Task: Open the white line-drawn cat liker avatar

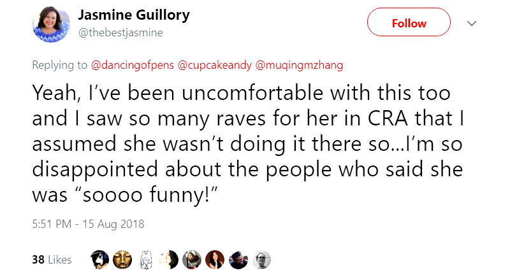Action: (x=145, y=259)
